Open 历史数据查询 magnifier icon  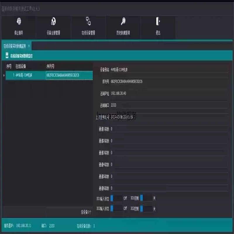point(123,21)
